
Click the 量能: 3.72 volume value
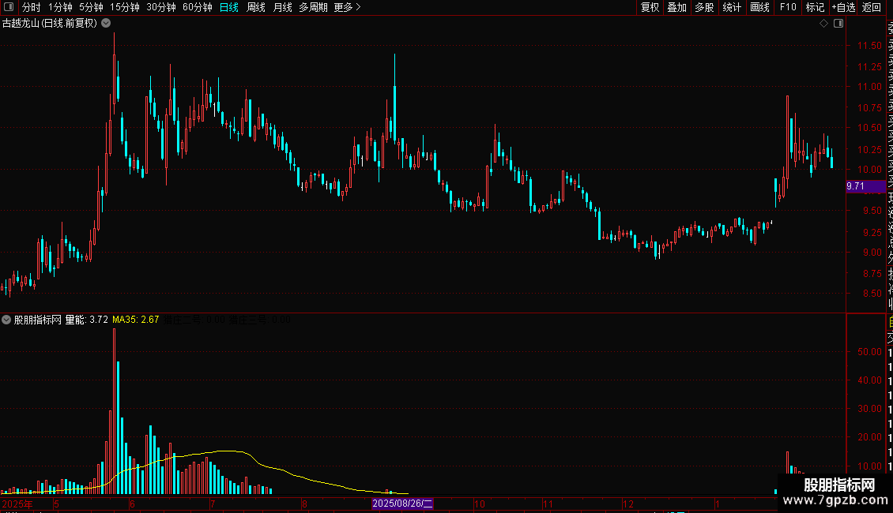click(87, 320)
